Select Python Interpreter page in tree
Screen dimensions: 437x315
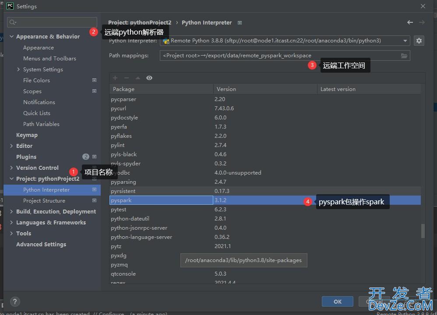pos(52,190)
